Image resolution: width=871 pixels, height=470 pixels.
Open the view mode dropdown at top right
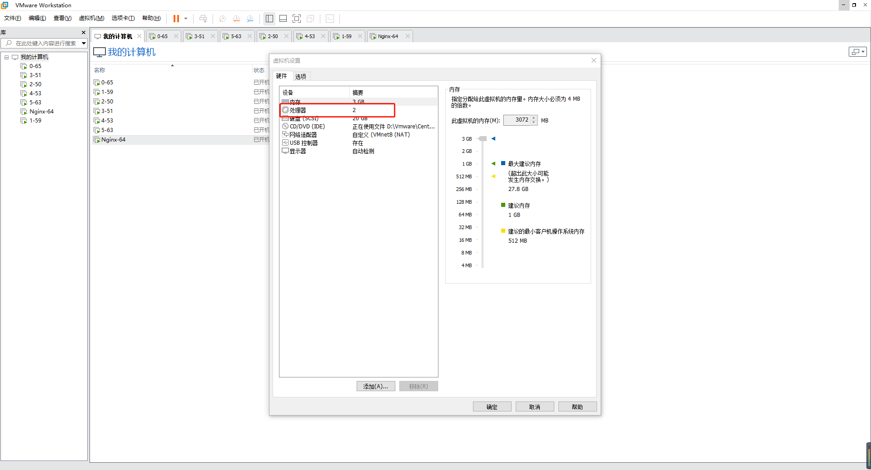[857, 52]
